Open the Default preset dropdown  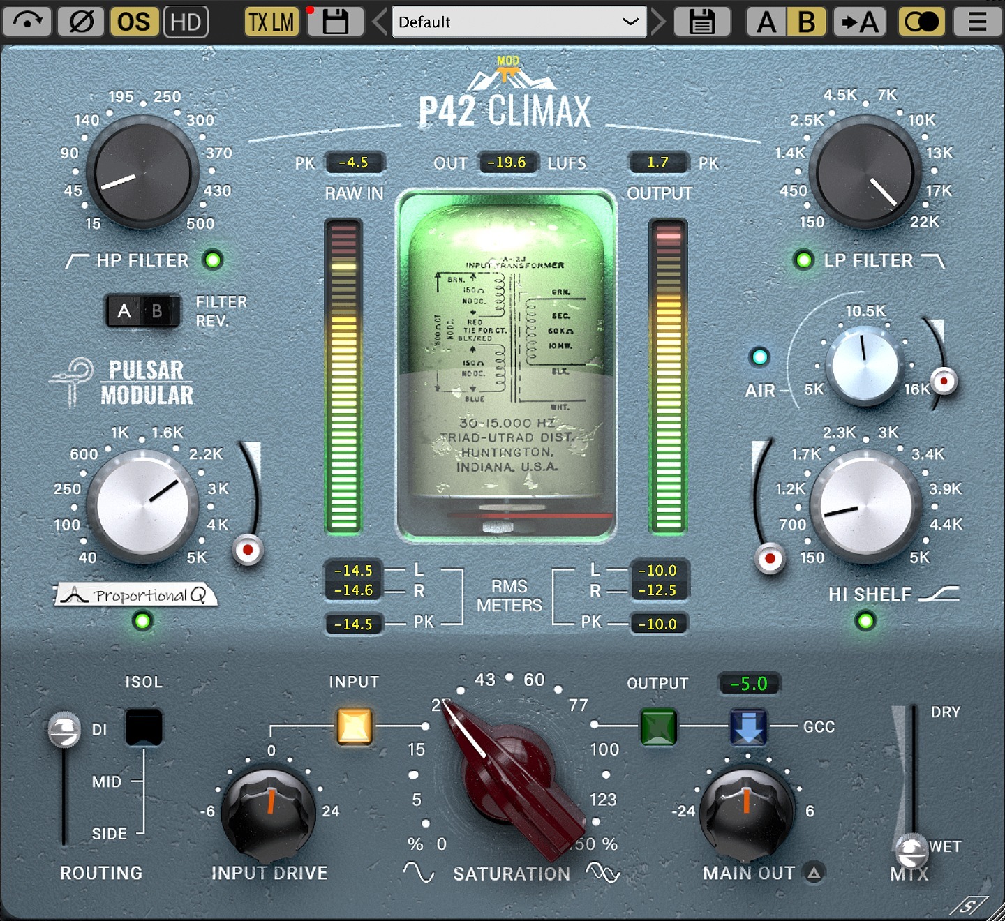[x=519, y=22]
